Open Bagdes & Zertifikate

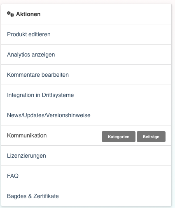pyautogui.click(x=33, y=196)
